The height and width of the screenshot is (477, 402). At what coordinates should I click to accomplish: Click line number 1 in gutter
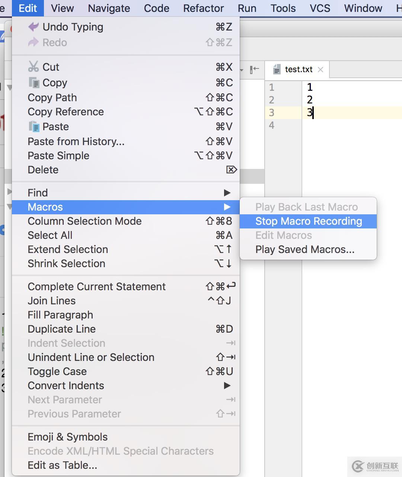[x=272, y=87]
